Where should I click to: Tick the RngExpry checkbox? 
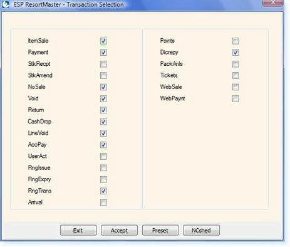(103, 179)
